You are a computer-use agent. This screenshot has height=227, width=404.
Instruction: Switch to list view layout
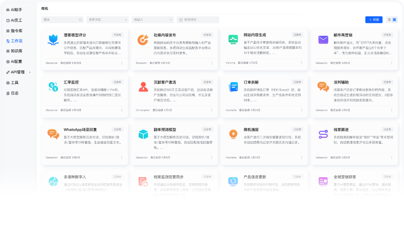coord(389,20)
